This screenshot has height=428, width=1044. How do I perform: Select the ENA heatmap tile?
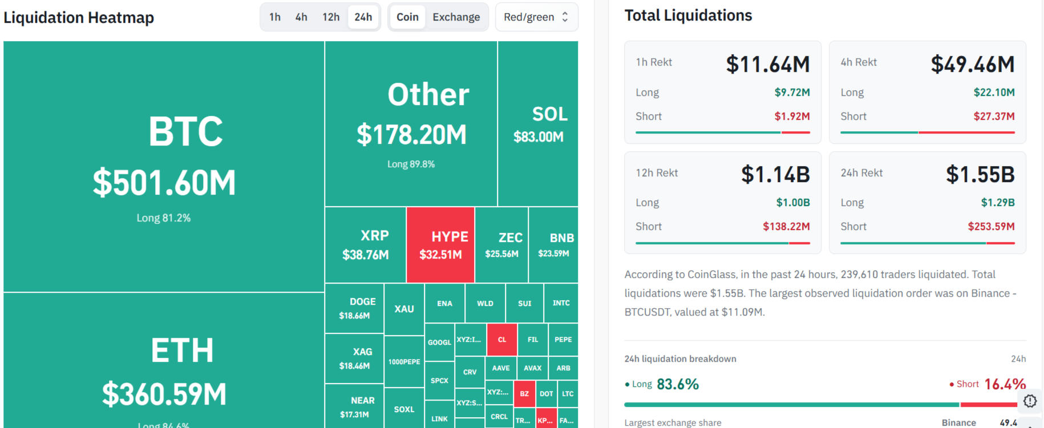point(445,303)
